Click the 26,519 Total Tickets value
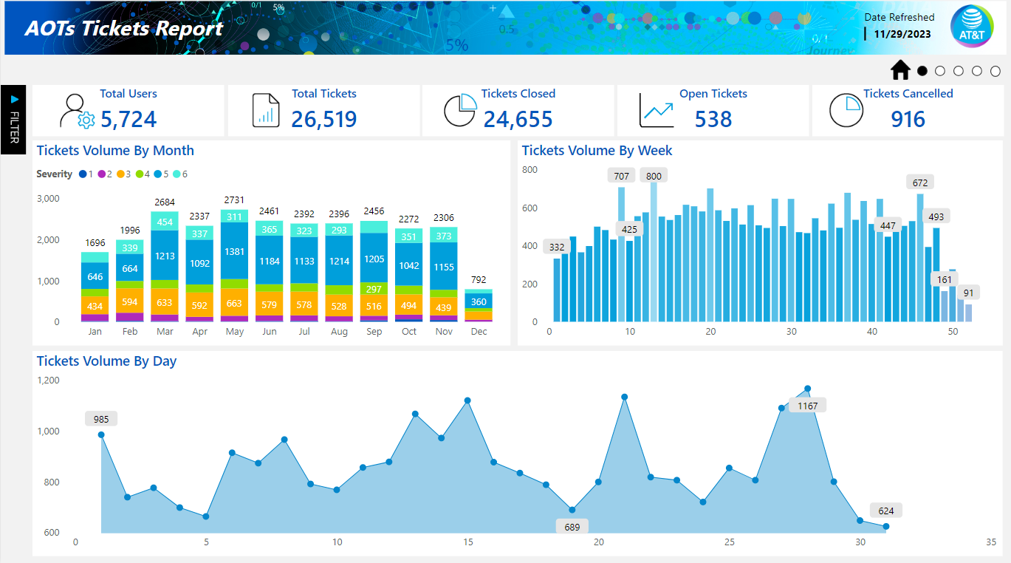This screenshot has height=563, width=1011. [x=323, y=119]
